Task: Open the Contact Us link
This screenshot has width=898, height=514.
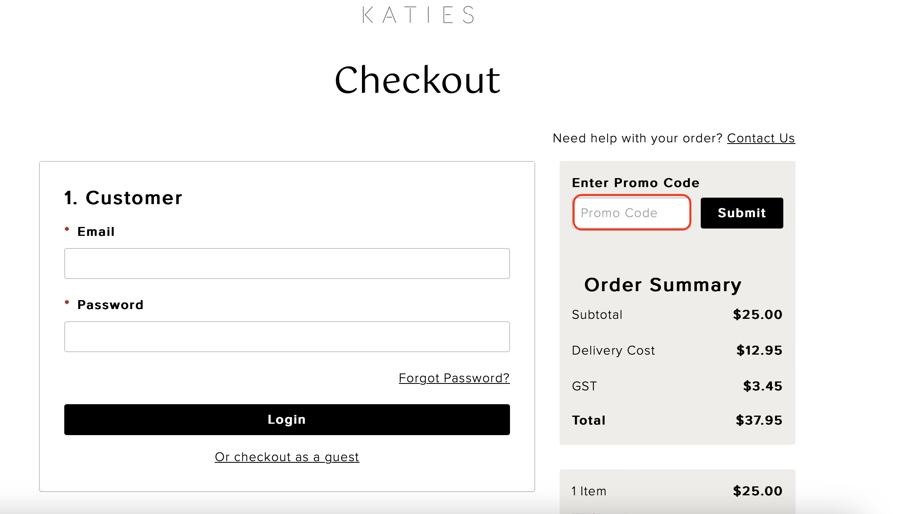Action: (760, 138)
